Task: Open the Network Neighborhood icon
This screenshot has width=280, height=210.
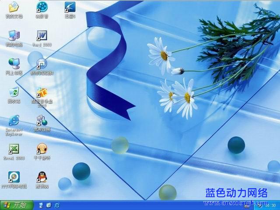Action: (x=14, y=63)
